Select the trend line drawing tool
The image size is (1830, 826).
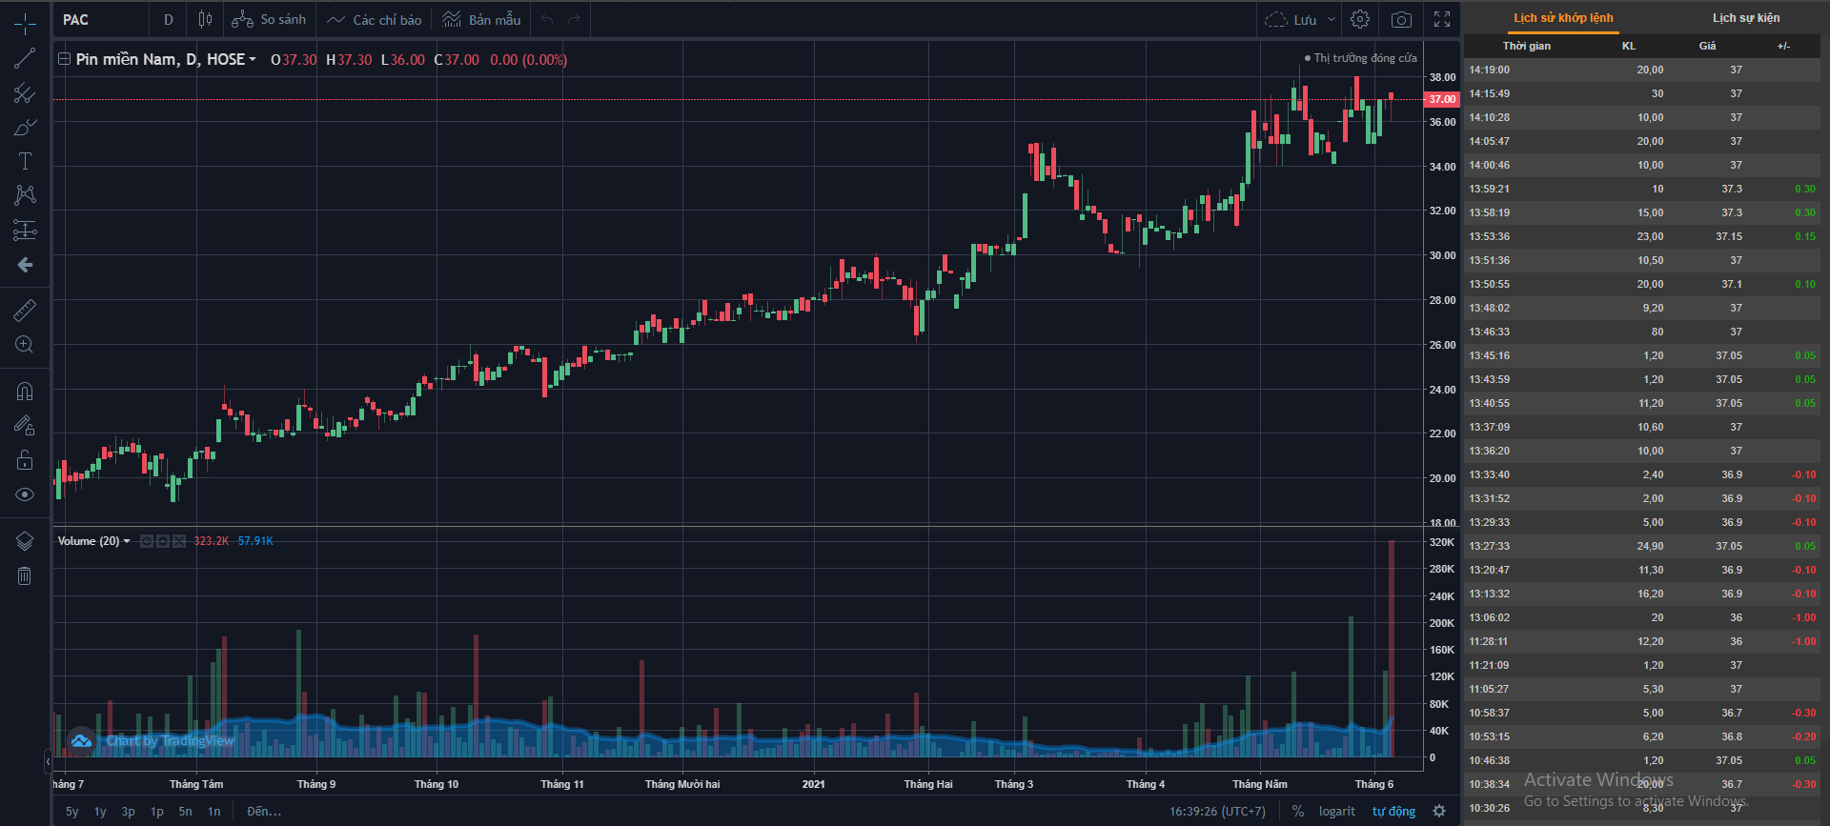pos(25,59)
